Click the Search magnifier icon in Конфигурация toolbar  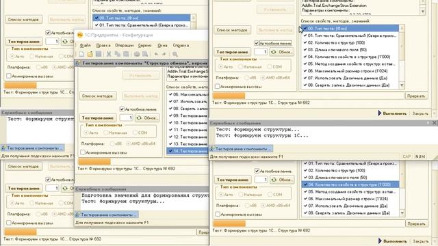175,54
